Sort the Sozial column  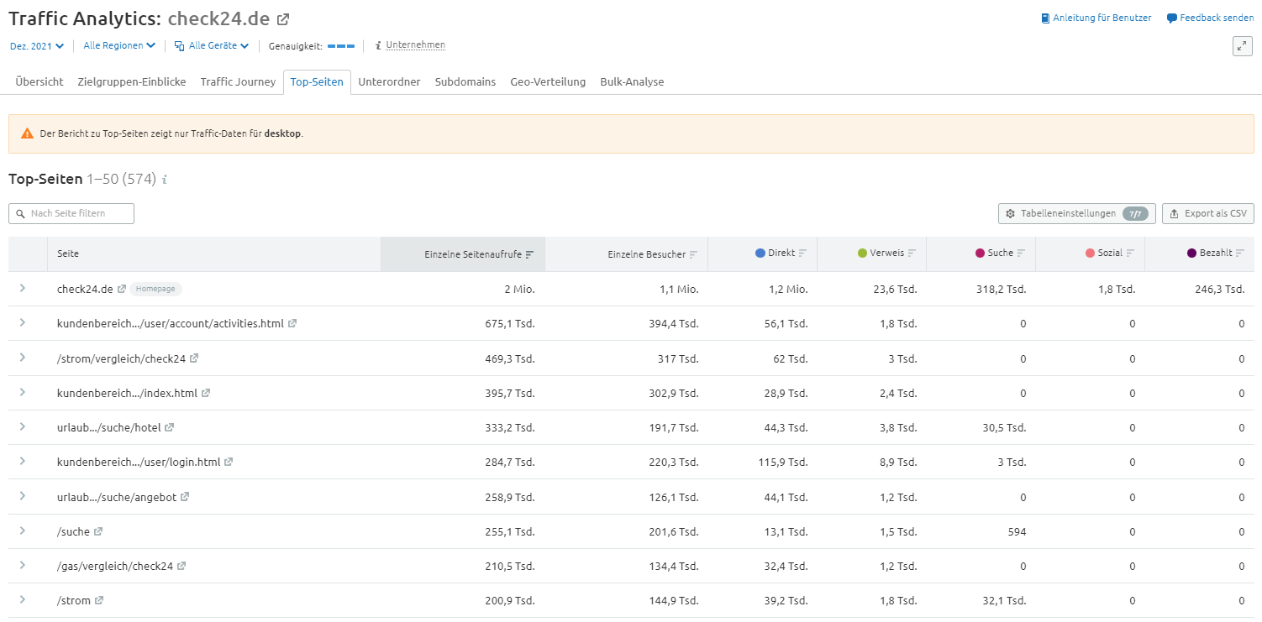pyautogui.click(x=1130, y=253)
